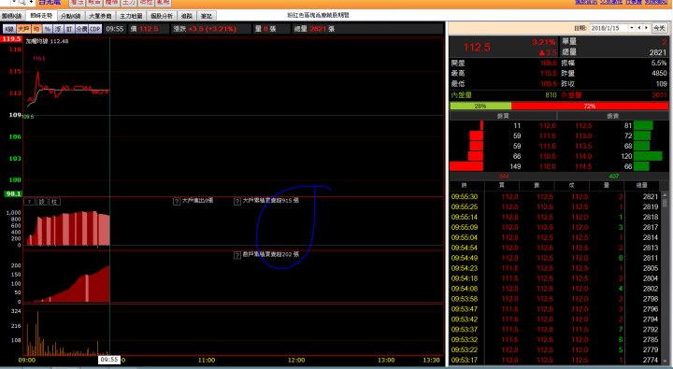The image size is (673, 369).
Task: Open the 主力地圖 tab
Action: pyautogui.click(x=131, y=16)
